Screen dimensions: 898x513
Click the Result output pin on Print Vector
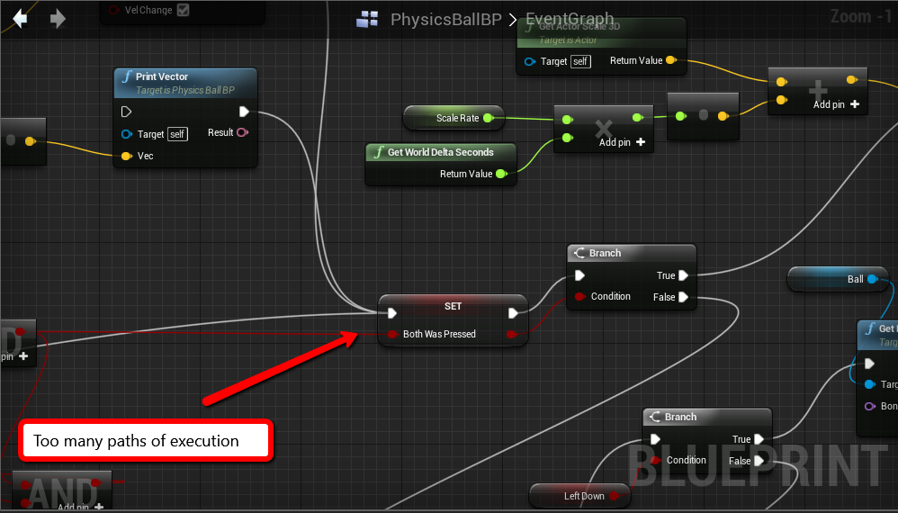242,132
